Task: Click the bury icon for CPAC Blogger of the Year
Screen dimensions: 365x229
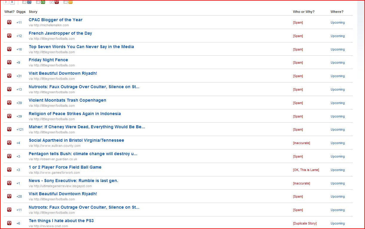Action: coord(9,22)
